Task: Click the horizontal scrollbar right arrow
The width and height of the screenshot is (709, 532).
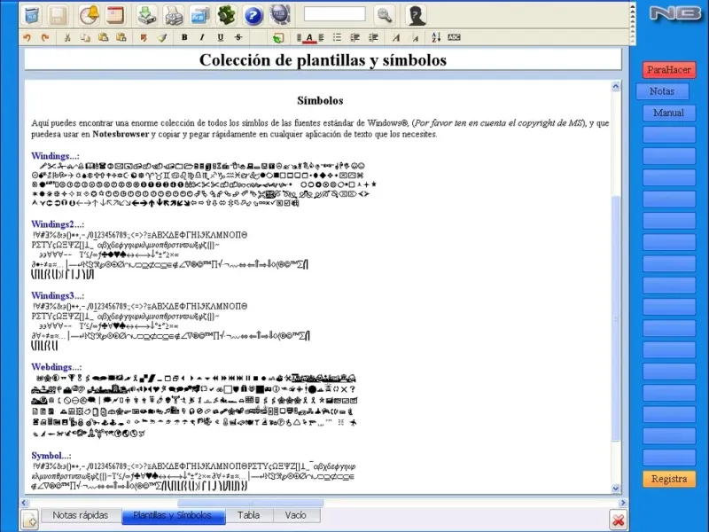Action: 623,503
